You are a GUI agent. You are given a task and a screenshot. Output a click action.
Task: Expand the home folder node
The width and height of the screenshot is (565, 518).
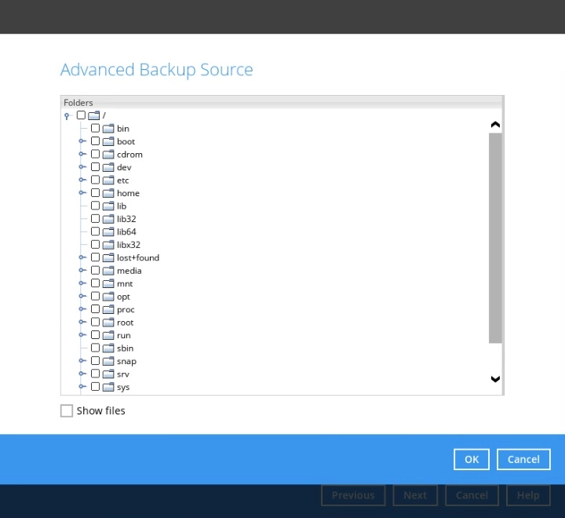click(x=82, y=193)
